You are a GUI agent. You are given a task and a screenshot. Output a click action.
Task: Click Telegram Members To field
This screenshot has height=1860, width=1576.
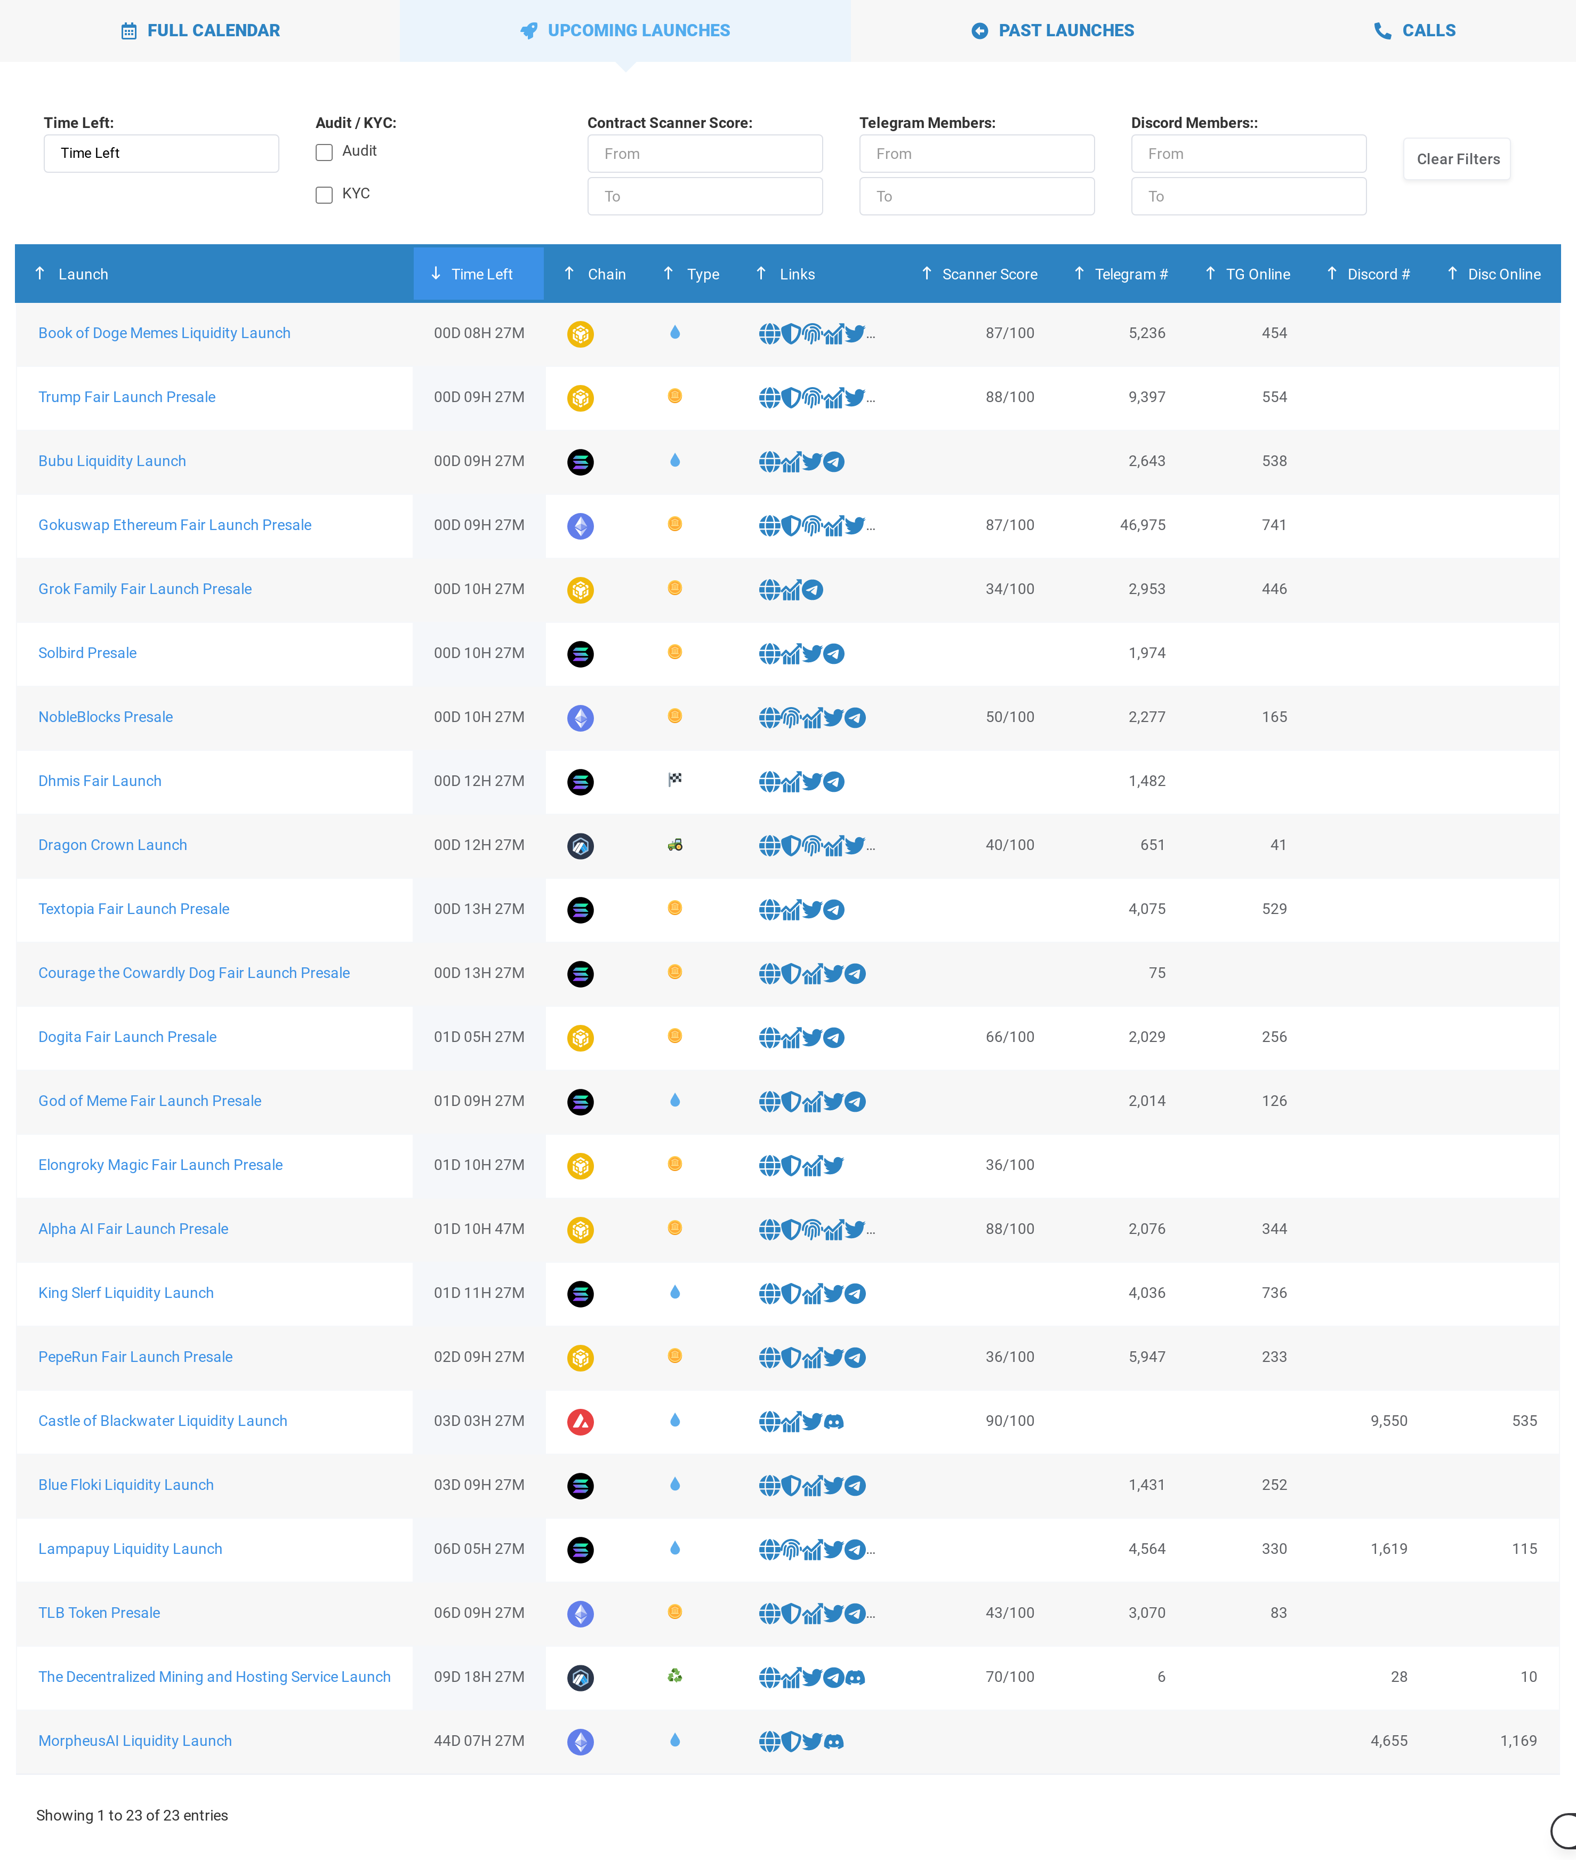pos(977,197)
